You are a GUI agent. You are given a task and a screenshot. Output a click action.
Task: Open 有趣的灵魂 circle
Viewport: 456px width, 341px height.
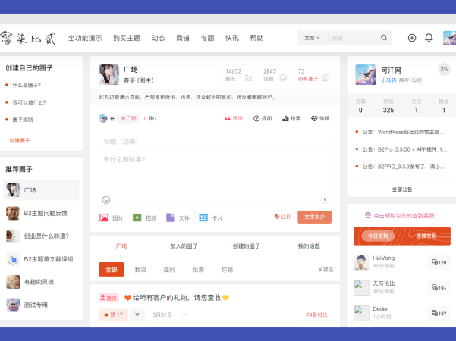pyautogui.click(x=41, y=282)
